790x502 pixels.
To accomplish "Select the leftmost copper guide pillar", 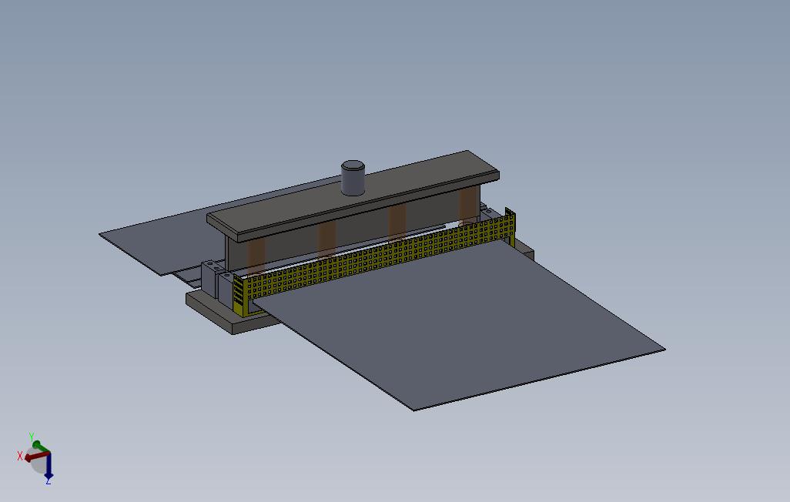I will tap(256, 257).
